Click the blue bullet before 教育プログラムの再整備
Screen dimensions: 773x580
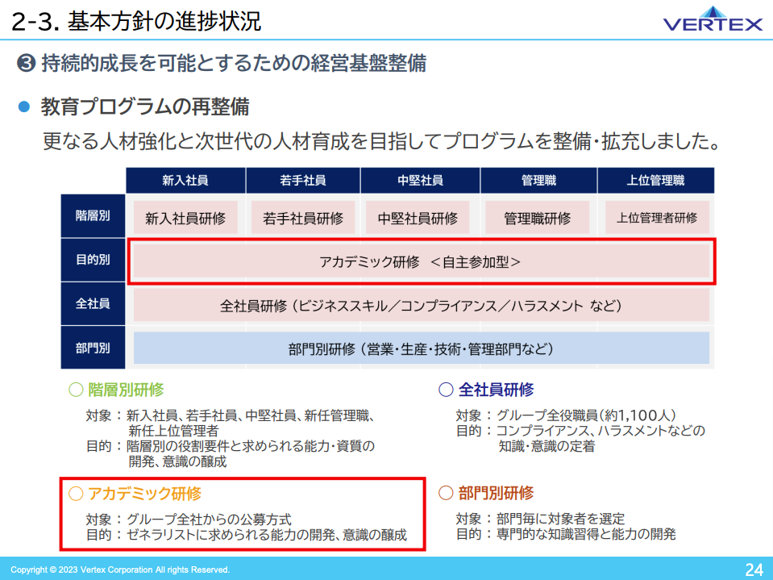coord(24,106)
